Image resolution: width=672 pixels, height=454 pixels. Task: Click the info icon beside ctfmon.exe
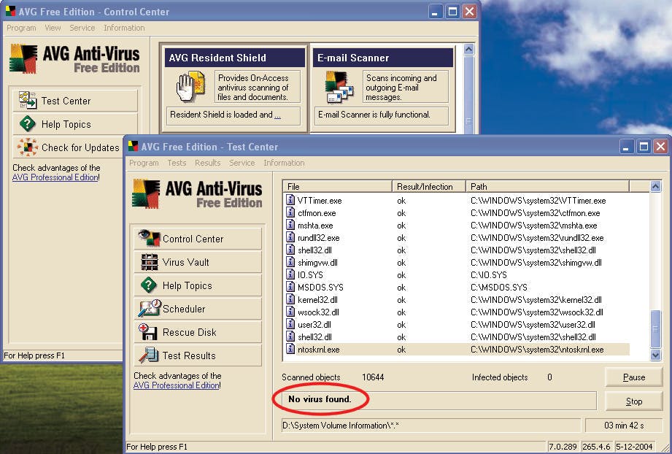(290, 212)
